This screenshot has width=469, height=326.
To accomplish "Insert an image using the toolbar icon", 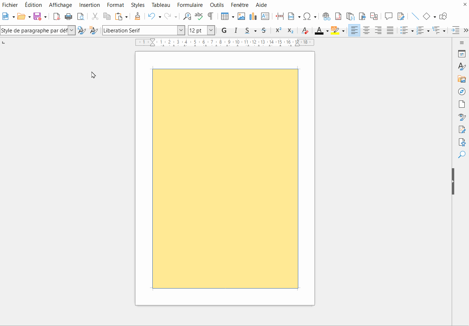I will (241, 16).
